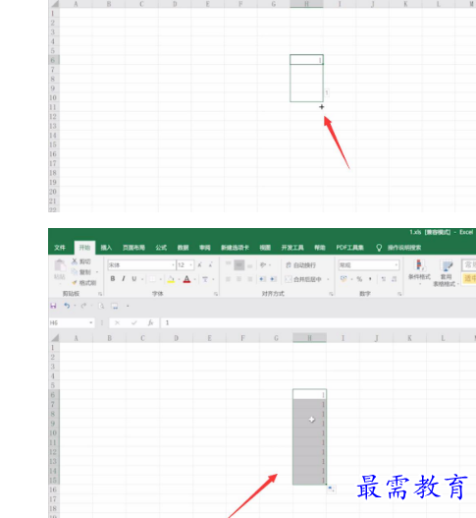Open the File (文件) tab
The image size is (476, 518).
[x=60, y=248]
